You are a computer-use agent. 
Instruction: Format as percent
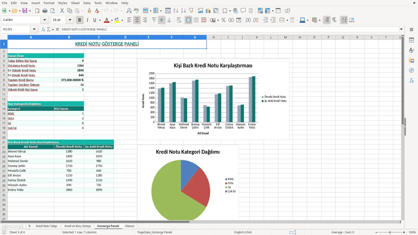click(223, 20)
